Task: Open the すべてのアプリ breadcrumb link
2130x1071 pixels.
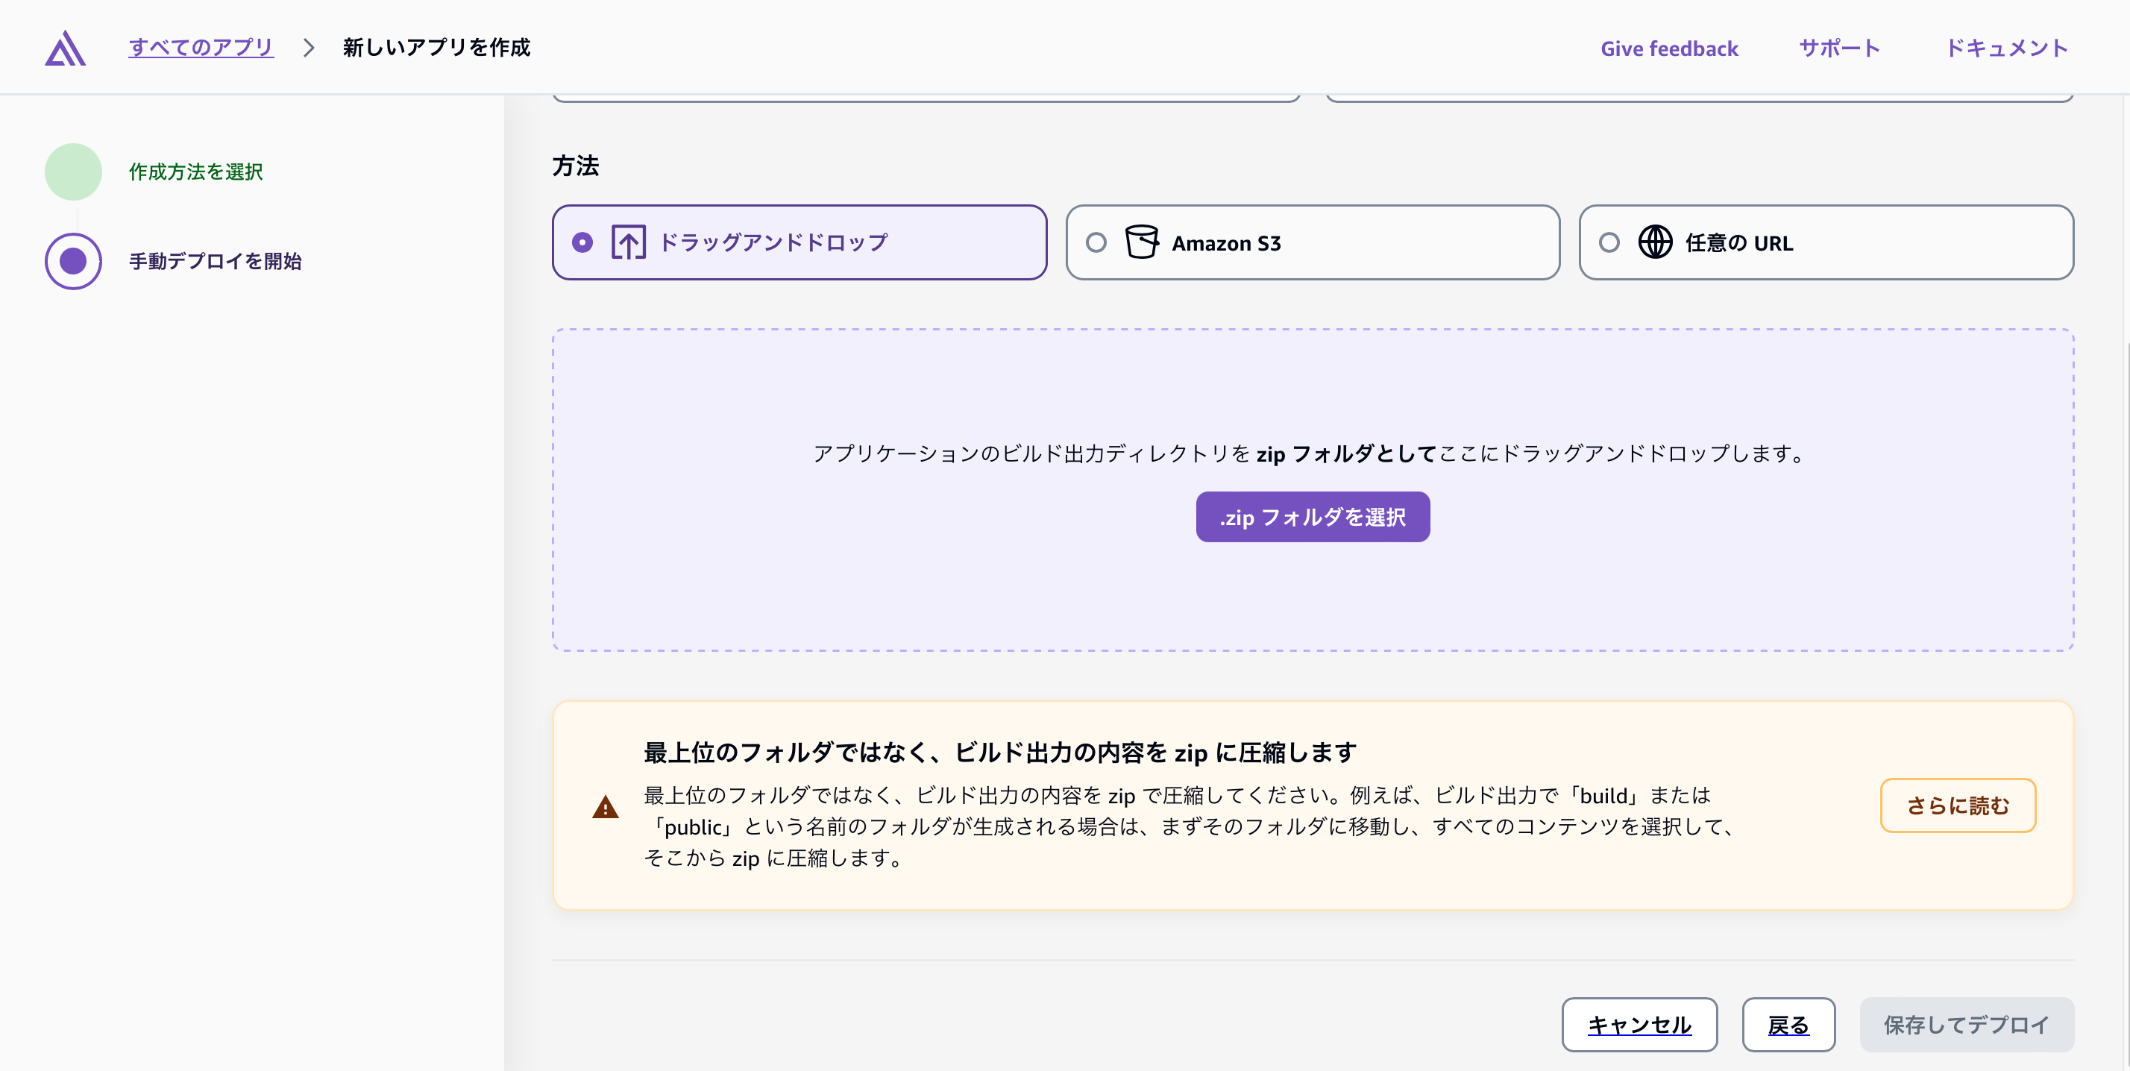Action: tap(201, 48)
